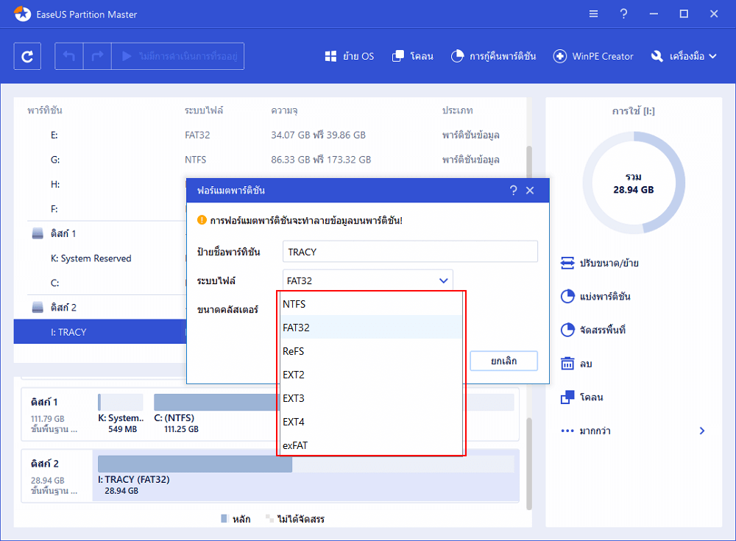Viewport: 736px width, 541px height.
Task: Click แบ่งพาร์ติชัน split partition action
Action: (595, 297)
